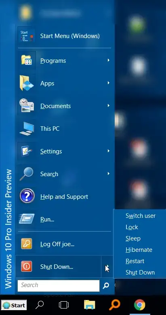166x315 pixels.
Task: Launch Google Chrome from the taskbar
Action: (x=139, y=305)
